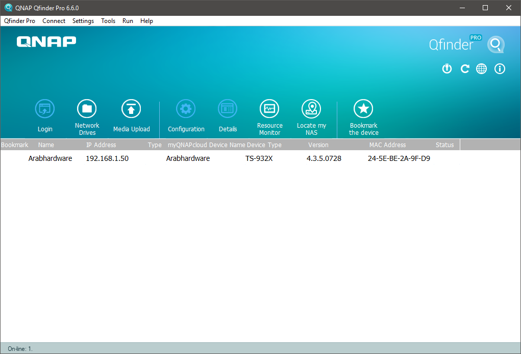Sort by Device Type column header

point(264,145)
